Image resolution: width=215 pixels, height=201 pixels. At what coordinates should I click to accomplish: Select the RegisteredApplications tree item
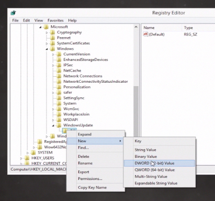55,142
